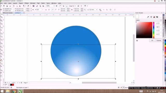
Task: Toggle the lock ratio padlock icon
Action: (x=33, y=10)
